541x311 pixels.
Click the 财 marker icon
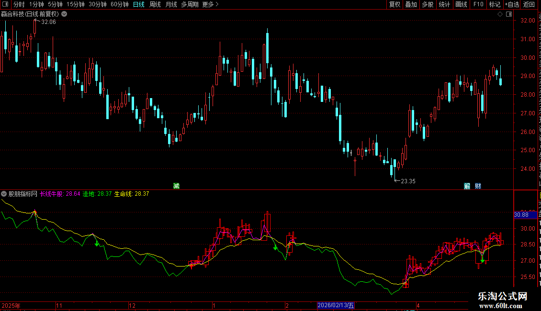pos(478,186)
